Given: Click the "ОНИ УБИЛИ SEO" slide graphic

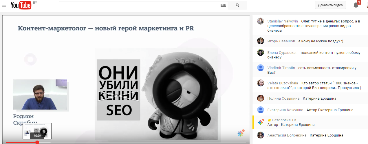Looking at the screenshot, I should [x=118, y=90].
